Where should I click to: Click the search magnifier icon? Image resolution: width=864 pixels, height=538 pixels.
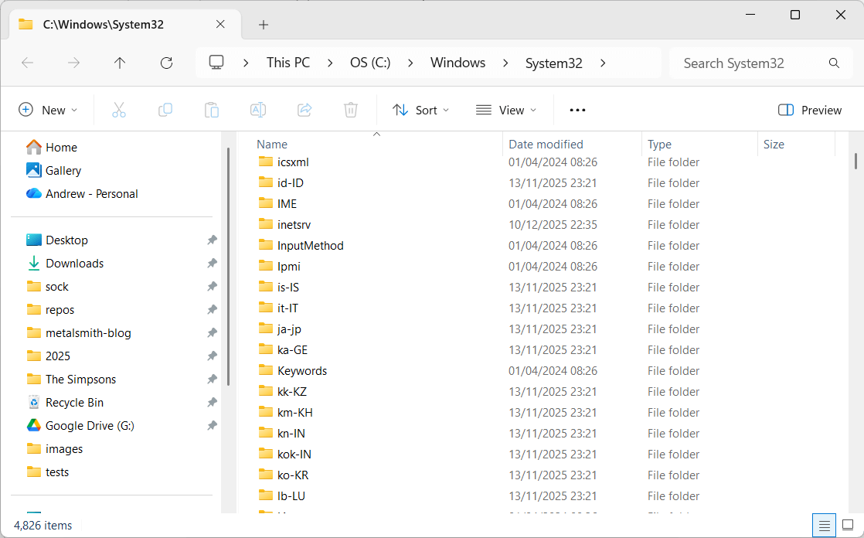(x=834, y=63)
